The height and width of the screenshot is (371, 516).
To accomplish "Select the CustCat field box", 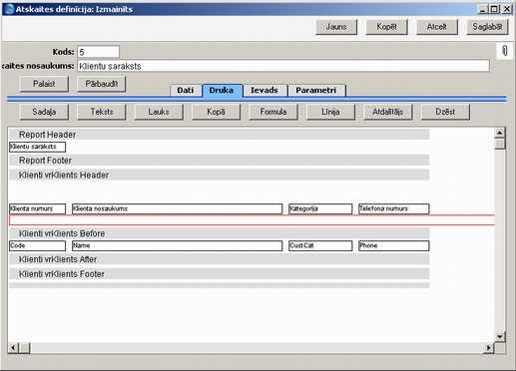I will [320, 245].
